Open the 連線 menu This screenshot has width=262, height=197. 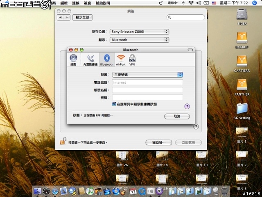click(76, 3)
